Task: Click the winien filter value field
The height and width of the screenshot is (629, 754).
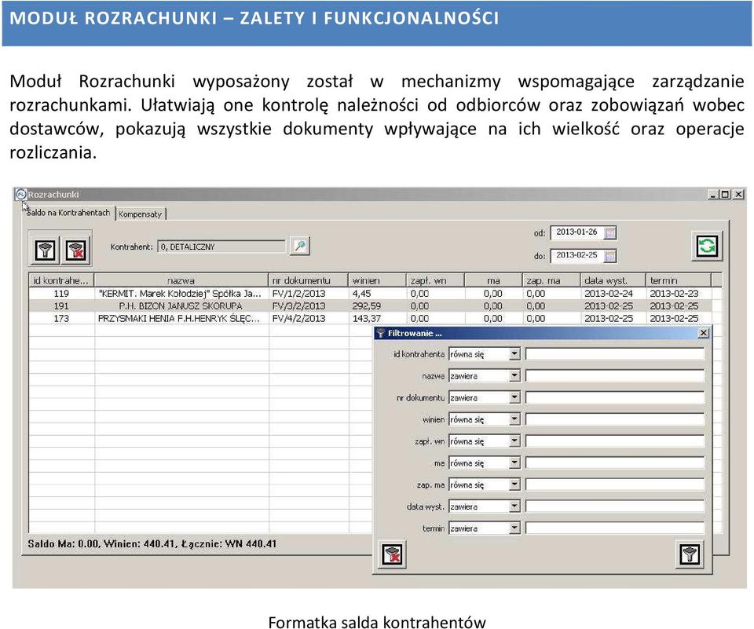Action: tap(615, 419)
